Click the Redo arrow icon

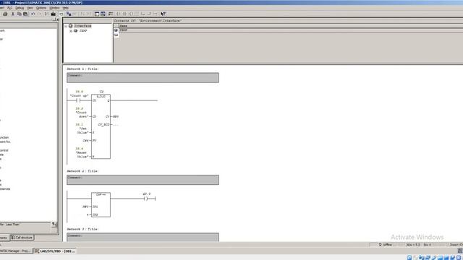point(39,14)
